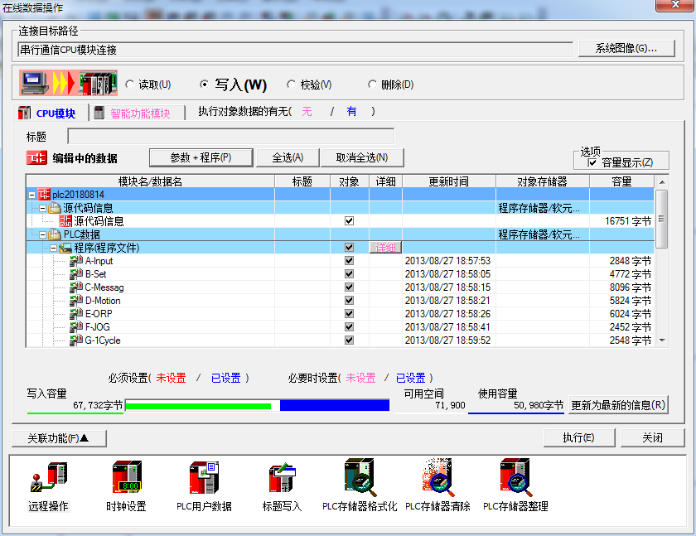The height and width of the screenshot is (536, 696).
Task: Uncheck the checkbox for C-Messag row
Action: pyautogui.click(x=349, y=287)
